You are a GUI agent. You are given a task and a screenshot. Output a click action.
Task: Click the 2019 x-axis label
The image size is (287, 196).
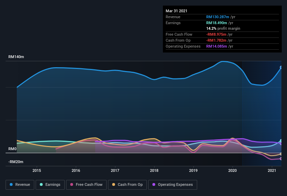click(193, 170)
